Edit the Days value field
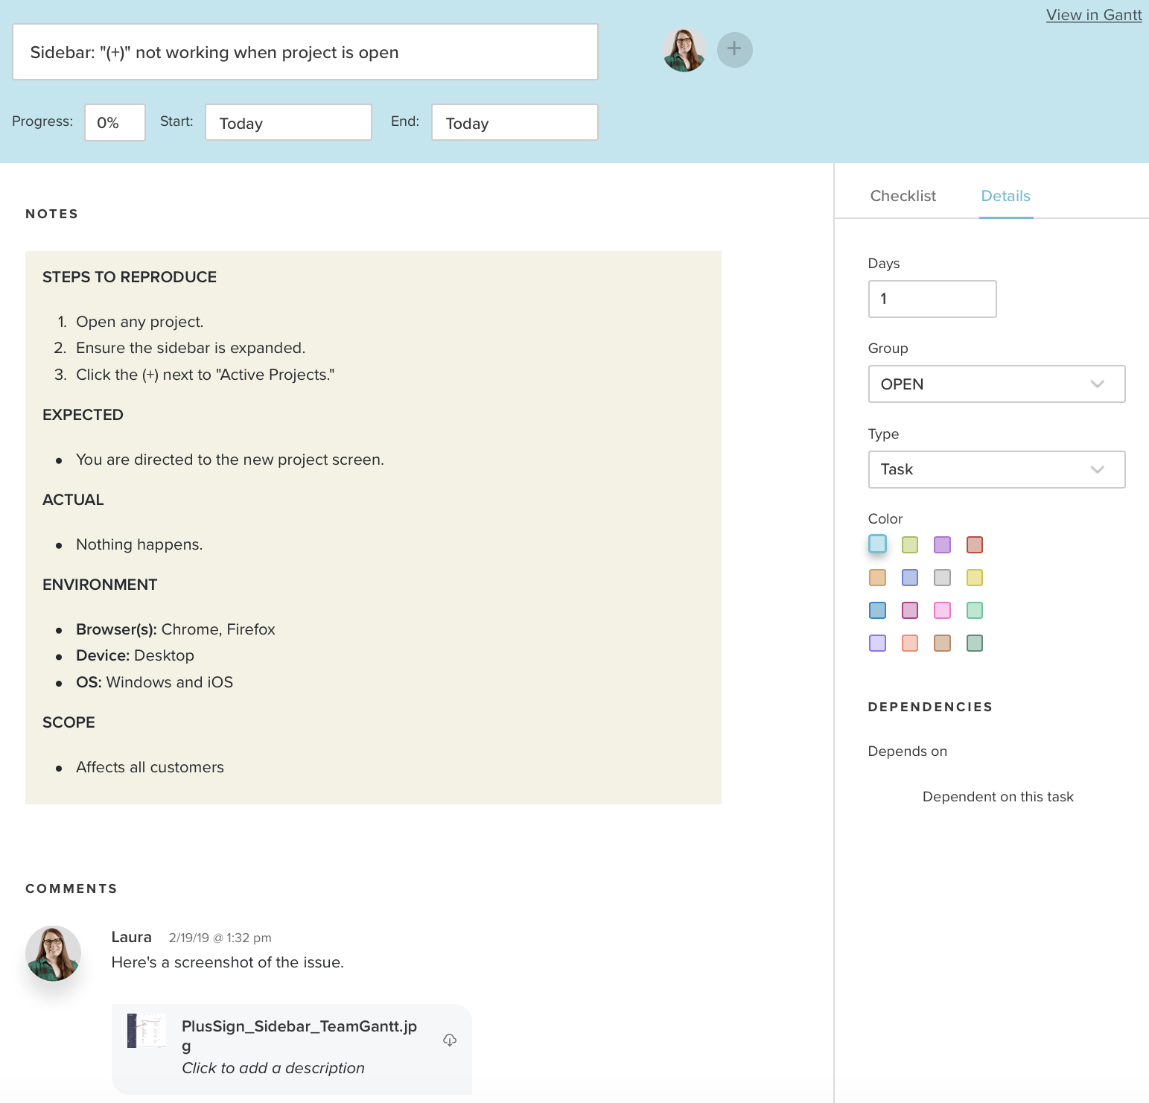 [932, 299]
